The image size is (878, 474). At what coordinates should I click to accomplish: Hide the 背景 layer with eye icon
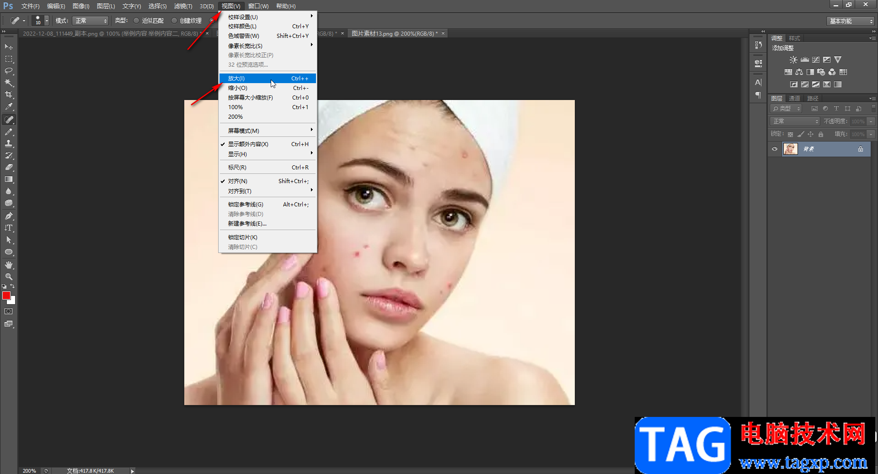(775, 149)
